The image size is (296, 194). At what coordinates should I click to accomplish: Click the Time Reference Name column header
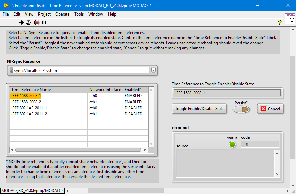(49, 90)
